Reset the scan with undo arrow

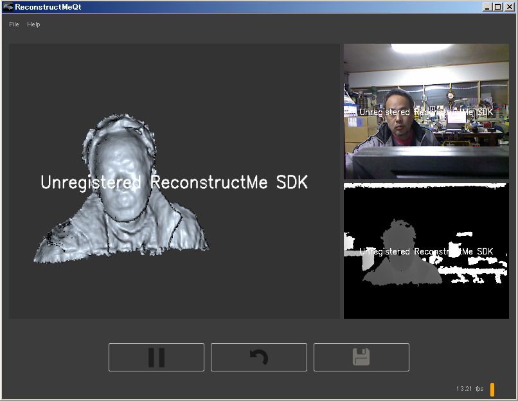pyautogui.click(x=258, y=357)
